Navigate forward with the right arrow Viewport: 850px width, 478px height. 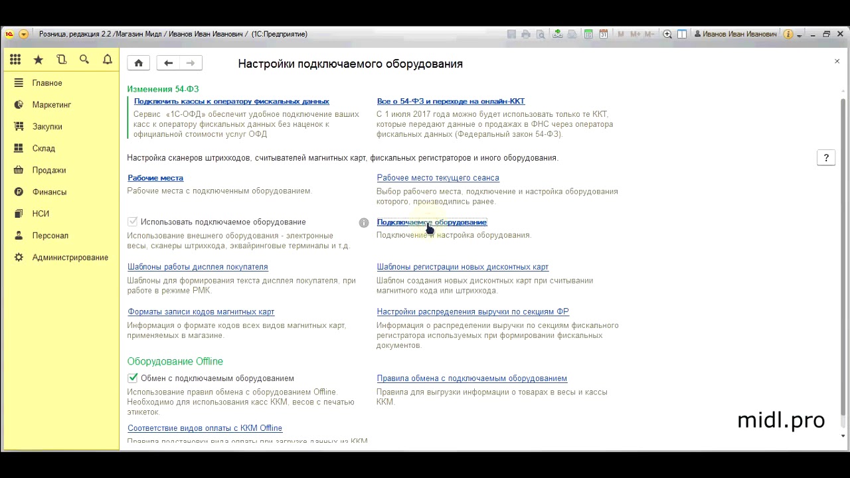coord(191,63)
